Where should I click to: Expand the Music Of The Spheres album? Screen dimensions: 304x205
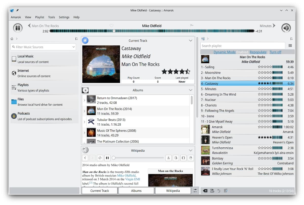84,133
